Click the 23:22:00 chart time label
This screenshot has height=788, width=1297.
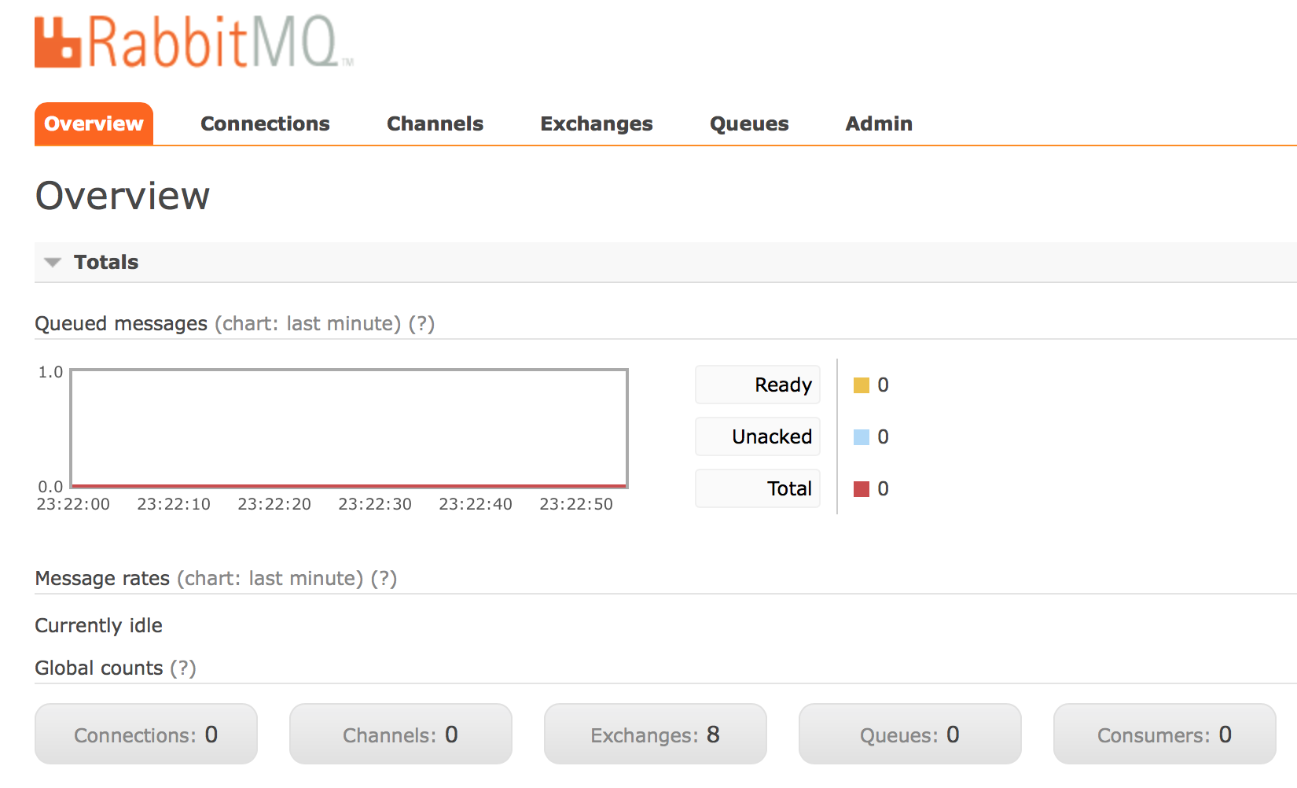(x=73, y=504)
